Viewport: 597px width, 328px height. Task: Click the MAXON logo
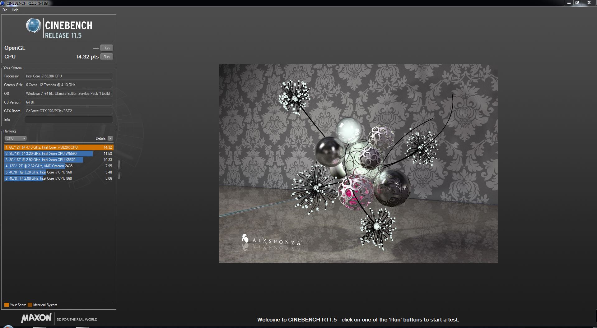(x=36, y=318)
